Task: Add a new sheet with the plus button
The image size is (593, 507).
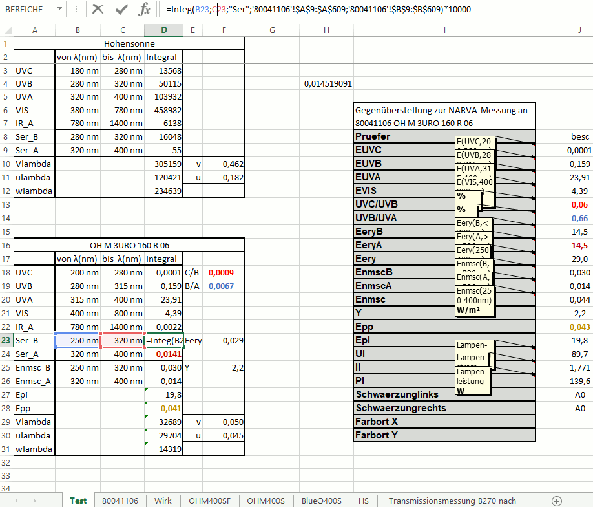Action: [556, 501]
